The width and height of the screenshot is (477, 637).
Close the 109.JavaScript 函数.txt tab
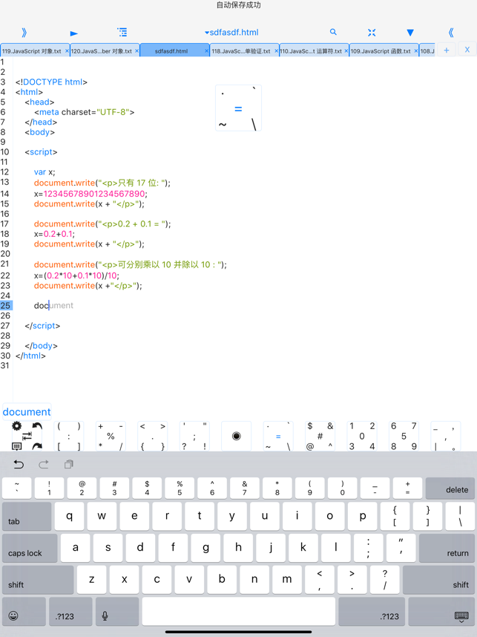coord(415,50)
